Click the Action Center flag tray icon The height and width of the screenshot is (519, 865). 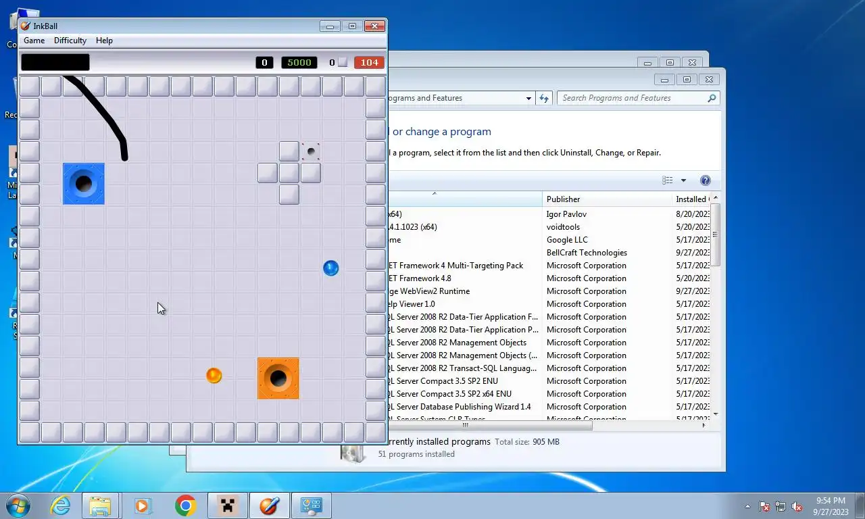coord(764,506)
